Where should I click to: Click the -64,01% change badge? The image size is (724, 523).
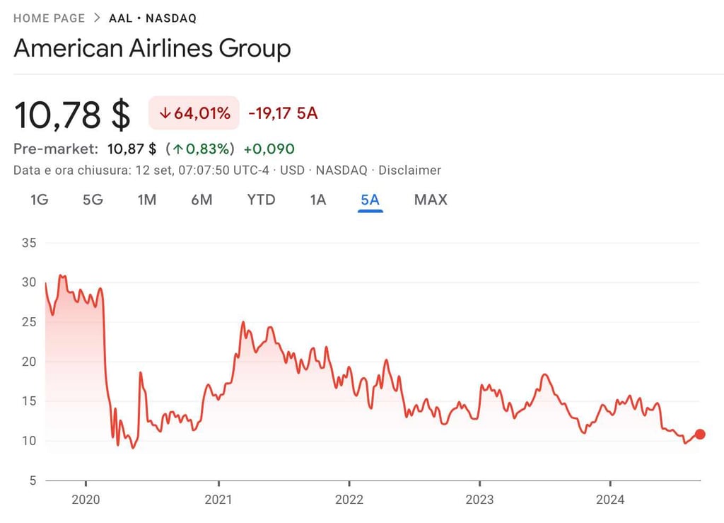pos(194,112)
